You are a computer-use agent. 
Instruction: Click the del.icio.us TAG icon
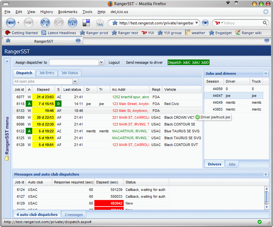pyautogui.click(x=100, y=23)
